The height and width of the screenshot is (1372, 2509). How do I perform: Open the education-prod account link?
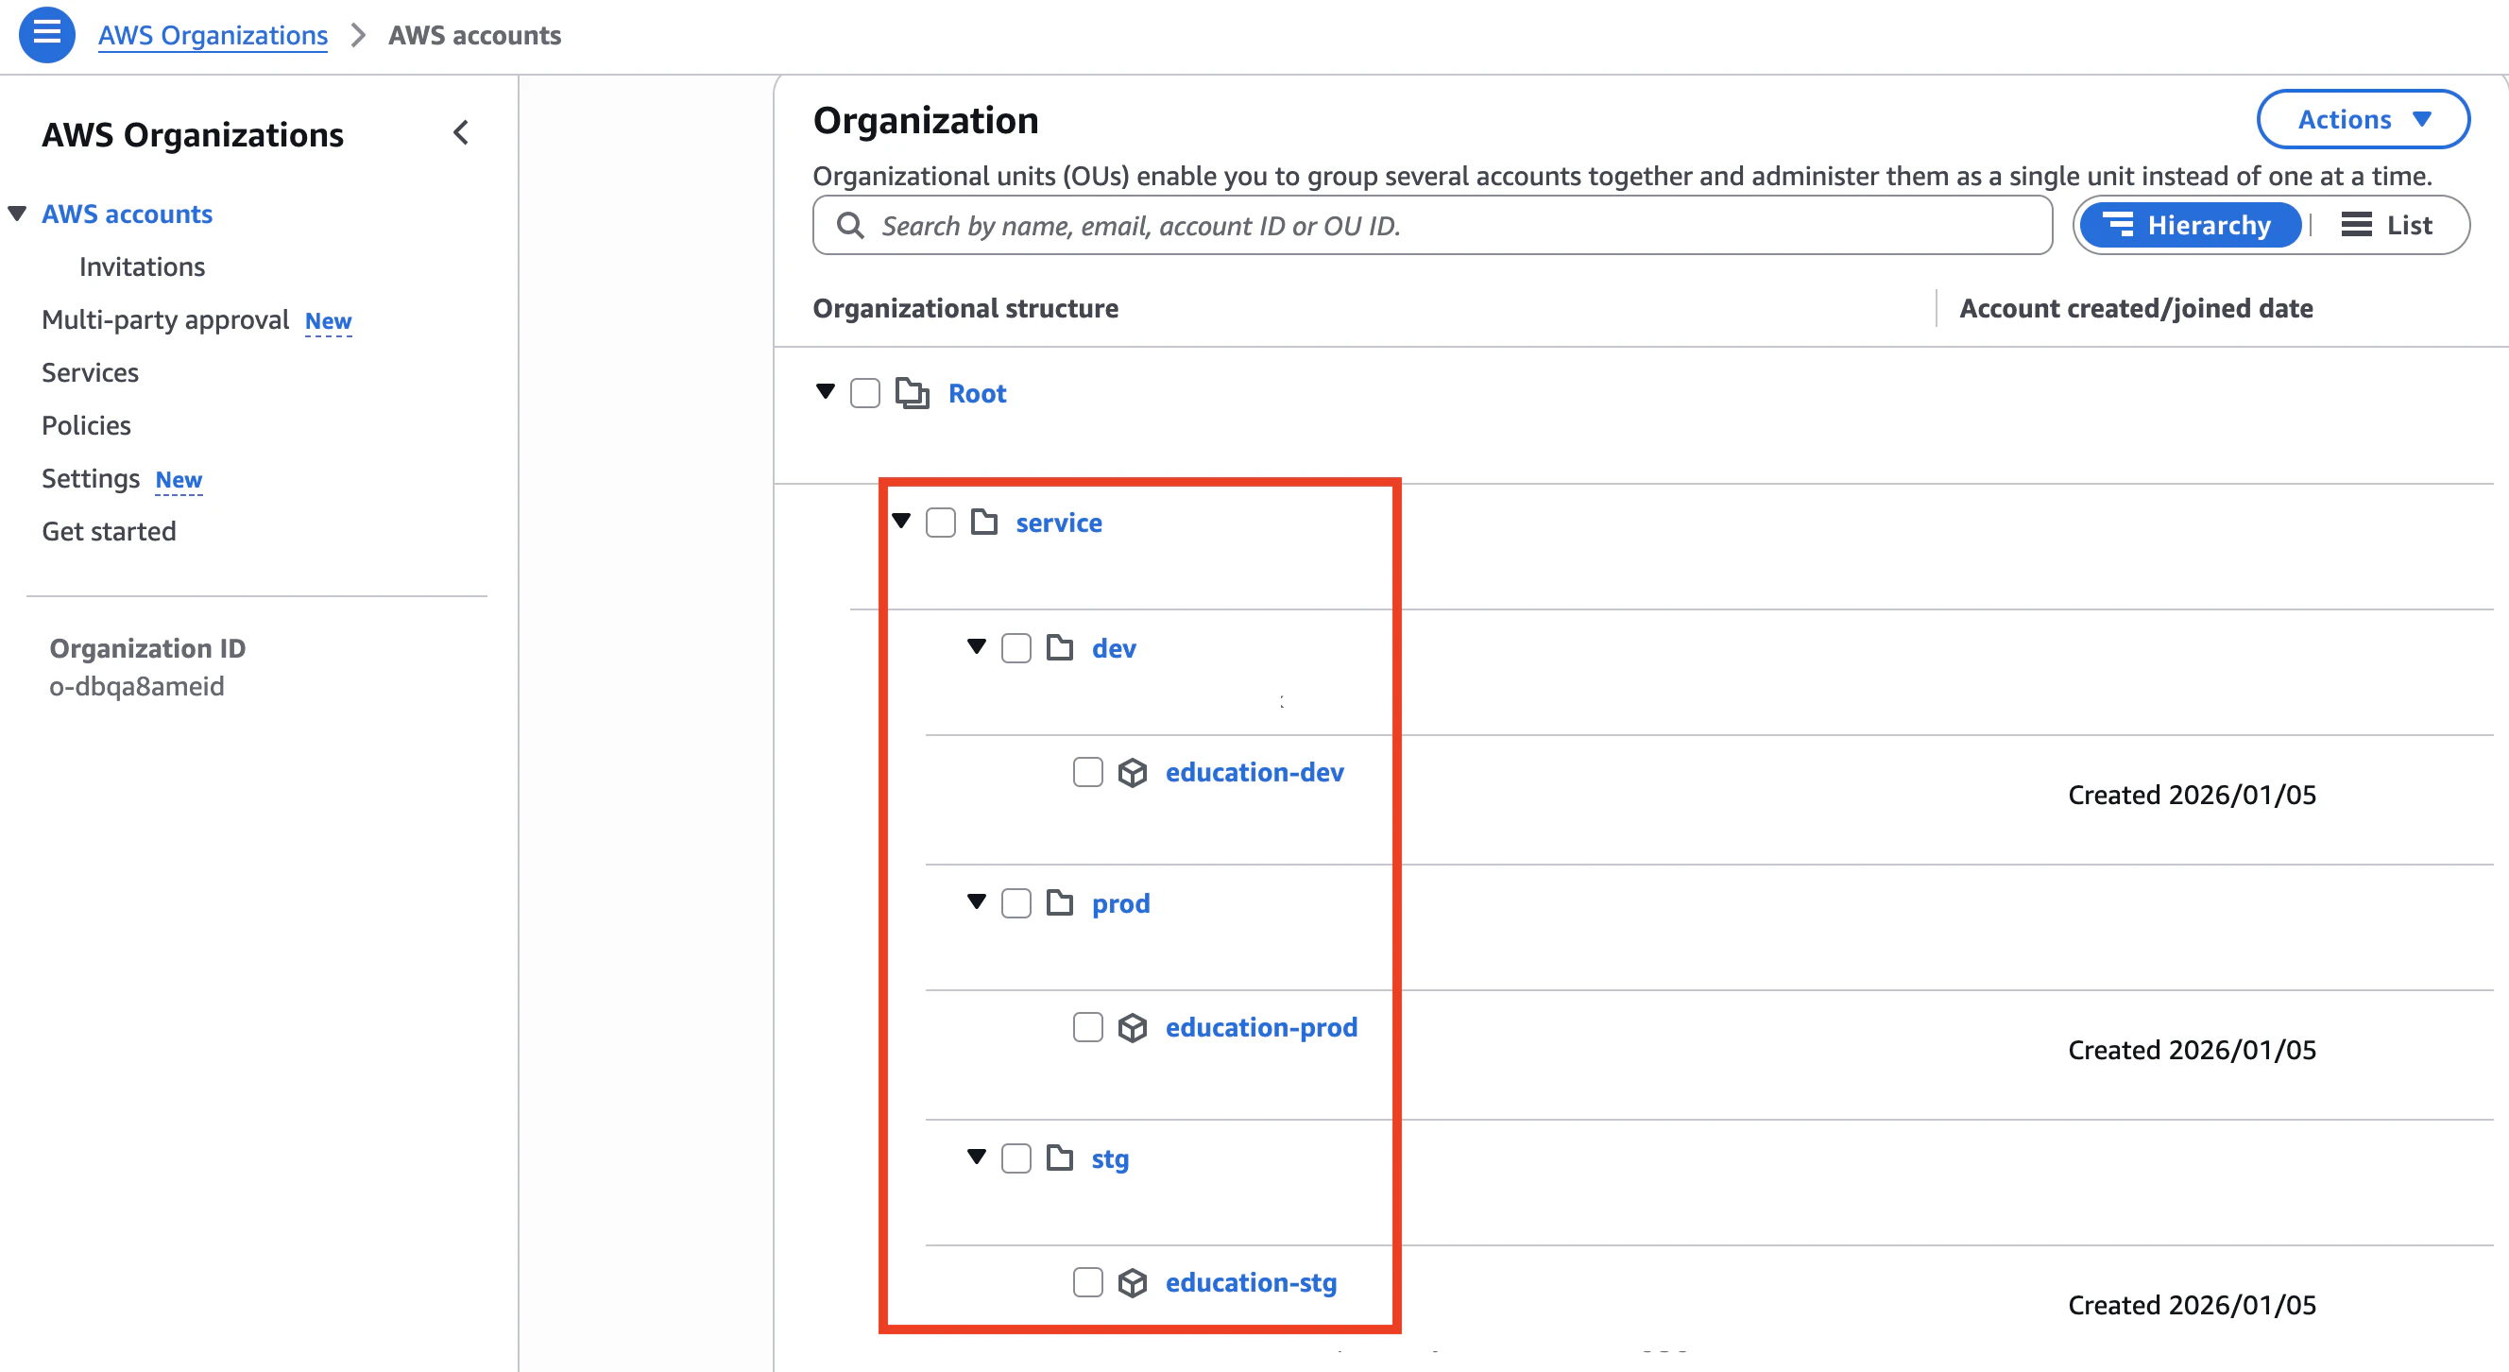click(1261, 1028)
